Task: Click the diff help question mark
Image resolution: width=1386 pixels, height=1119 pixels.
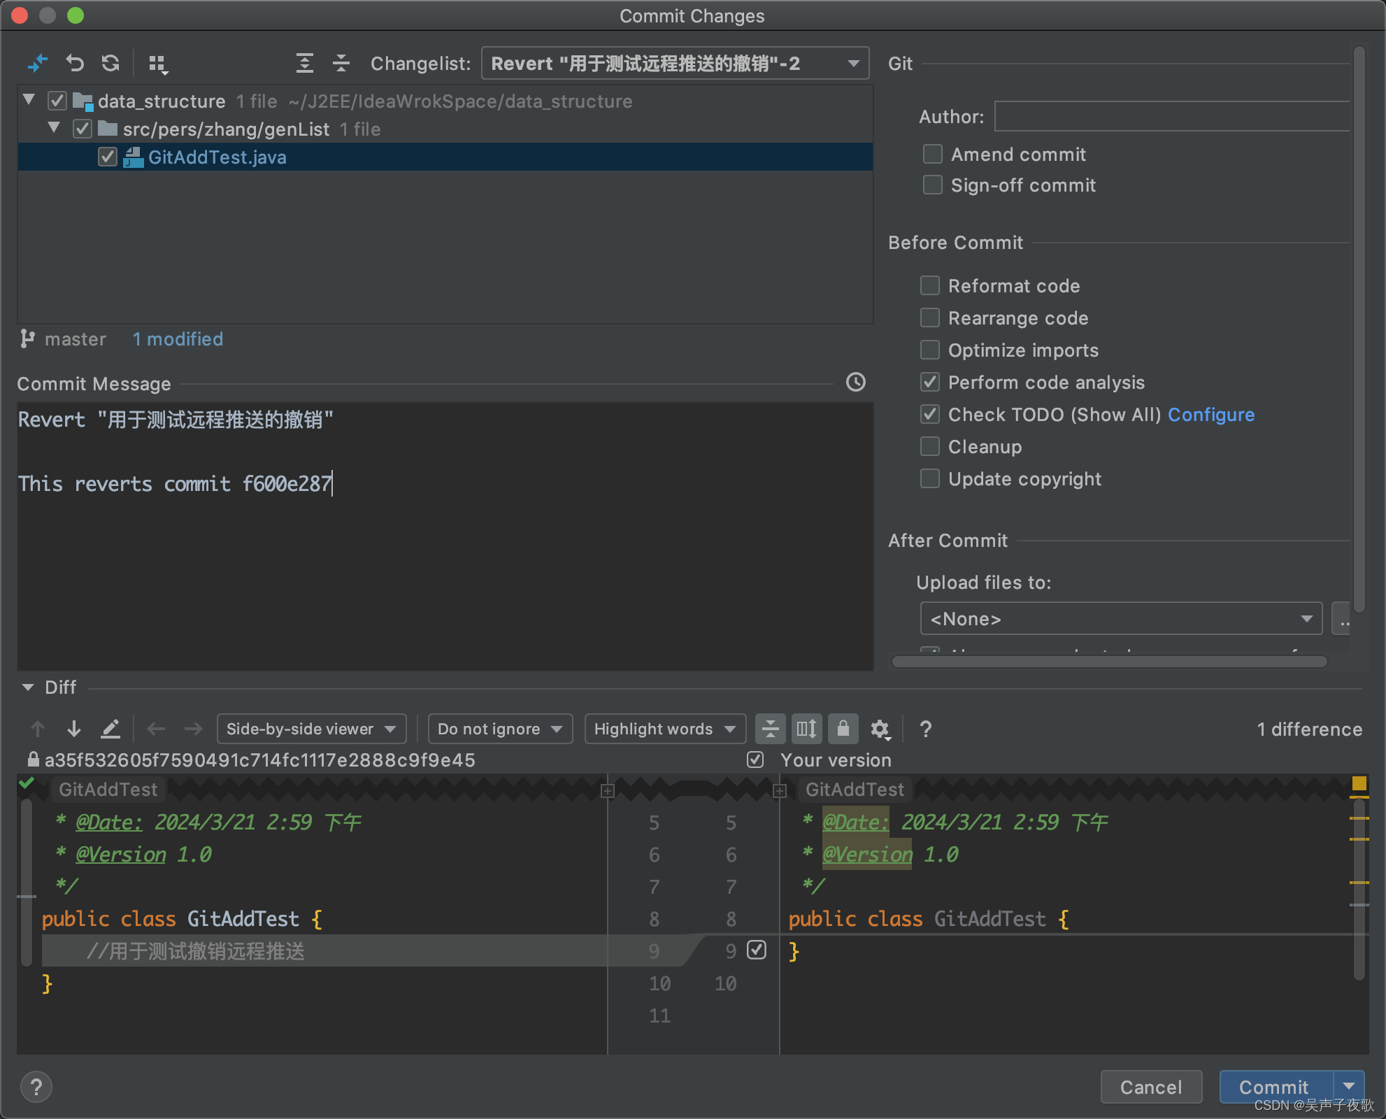Action: click(925, 729)
